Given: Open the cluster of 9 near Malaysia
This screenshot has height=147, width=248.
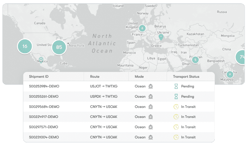Looking at the screenshot, I should point(230,74).
